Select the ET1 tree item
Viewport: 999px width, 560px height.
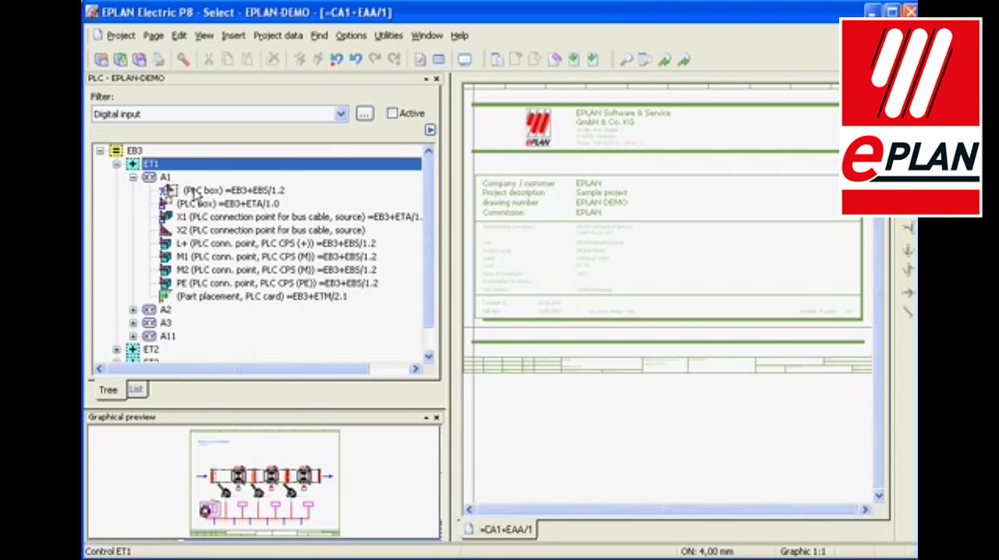(x=151, y=164)
